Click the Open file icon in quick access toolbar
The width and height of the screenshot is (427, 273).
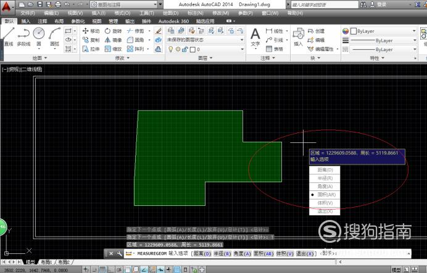click(x=31, y=4)
